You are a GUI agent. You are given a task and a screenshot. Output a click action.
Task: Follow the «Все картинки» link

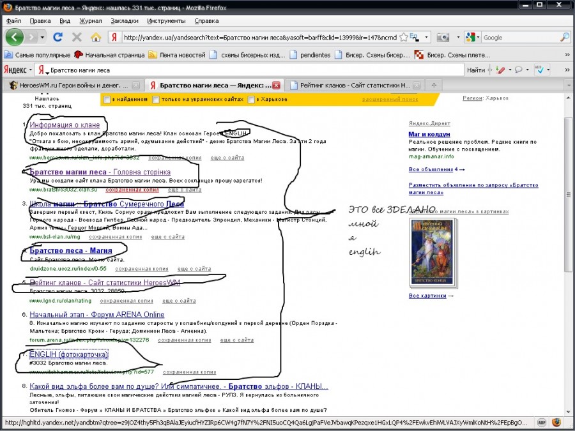[x=427, y=296]
